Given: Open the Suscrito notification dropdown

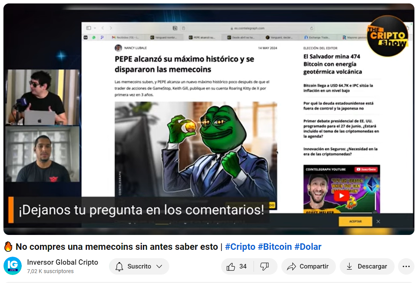Looking at the screenshot, I should (139, 267).
